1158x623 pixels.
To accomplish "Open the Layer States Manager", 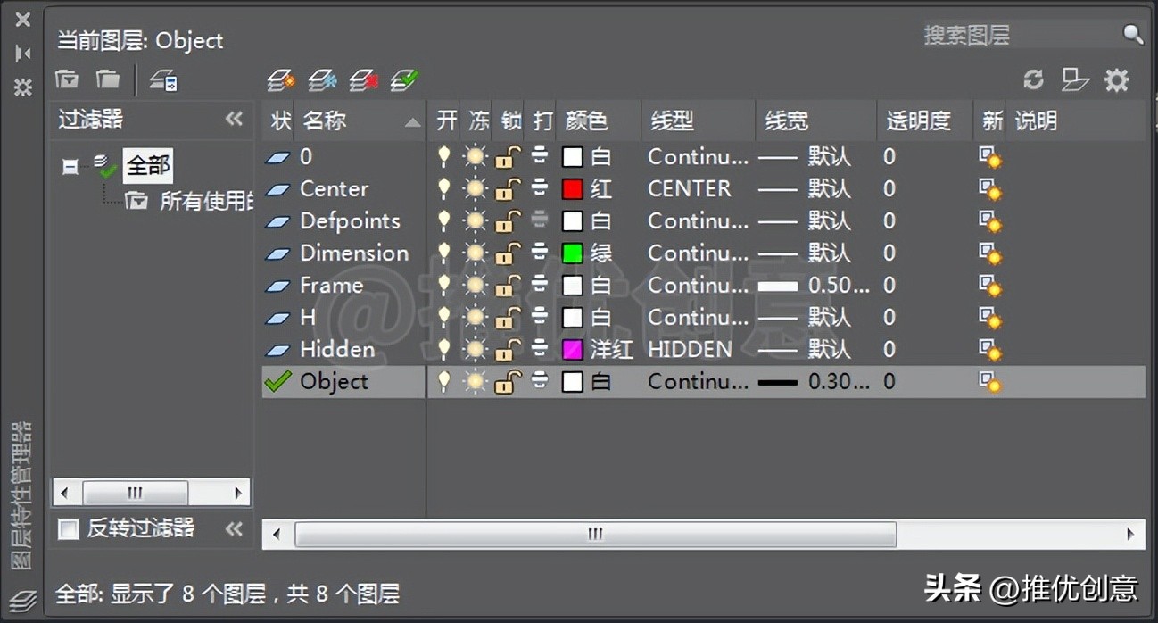I will tap(163, 79).
